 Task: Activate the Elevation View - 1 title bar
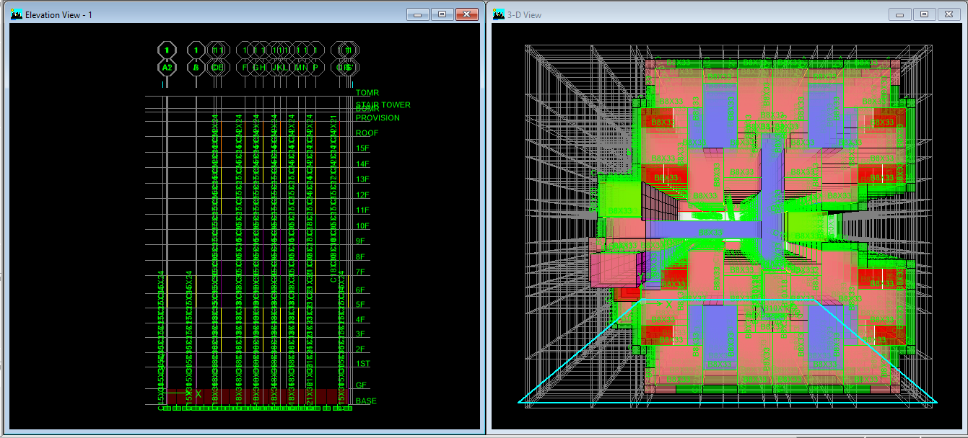pyautogui.click(x=217, y=15)
